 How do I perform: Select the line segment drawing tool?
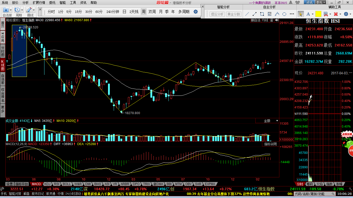pos(255,14)
